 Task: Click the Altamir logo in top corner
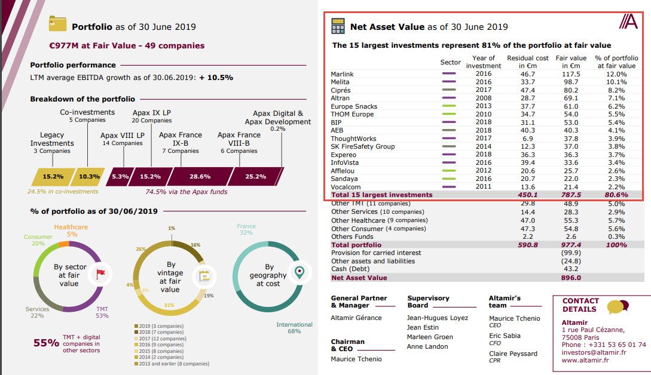click(628, 21)
